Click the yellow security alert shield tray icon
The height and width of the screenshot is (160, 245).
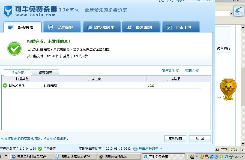(202, 156)
